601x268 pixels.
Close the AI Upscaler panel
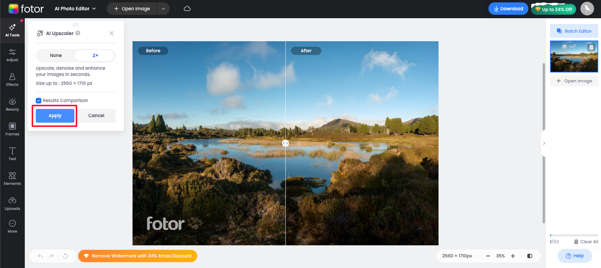111,33
